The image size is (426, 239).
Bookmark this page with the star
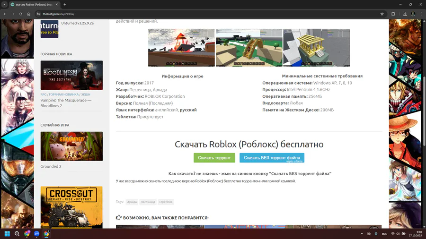point(382,14)
